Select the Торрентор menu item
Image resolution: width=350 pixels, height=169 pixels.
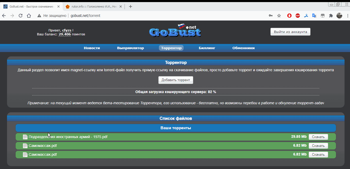click(171, 48)
